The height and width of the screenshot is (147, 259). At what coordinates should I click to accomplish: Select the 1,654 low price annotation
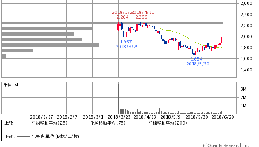tap(196, 59)
